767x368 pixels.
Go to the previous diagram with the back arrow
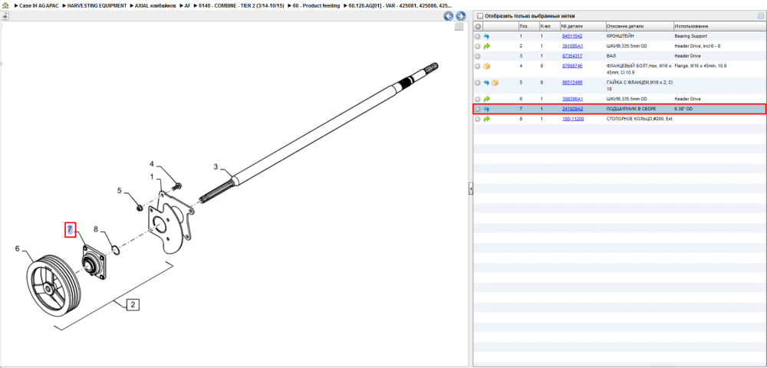[448, 16]
